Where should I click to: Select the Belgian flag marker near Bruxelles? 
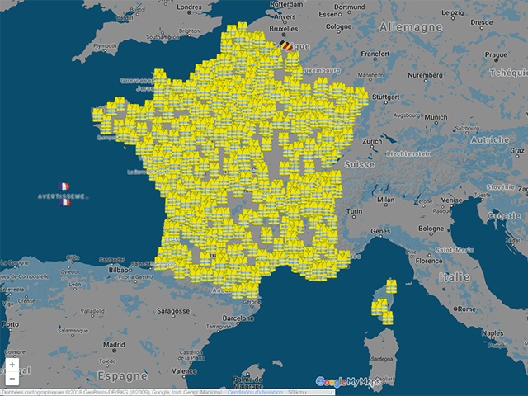(x=285, y=46)
